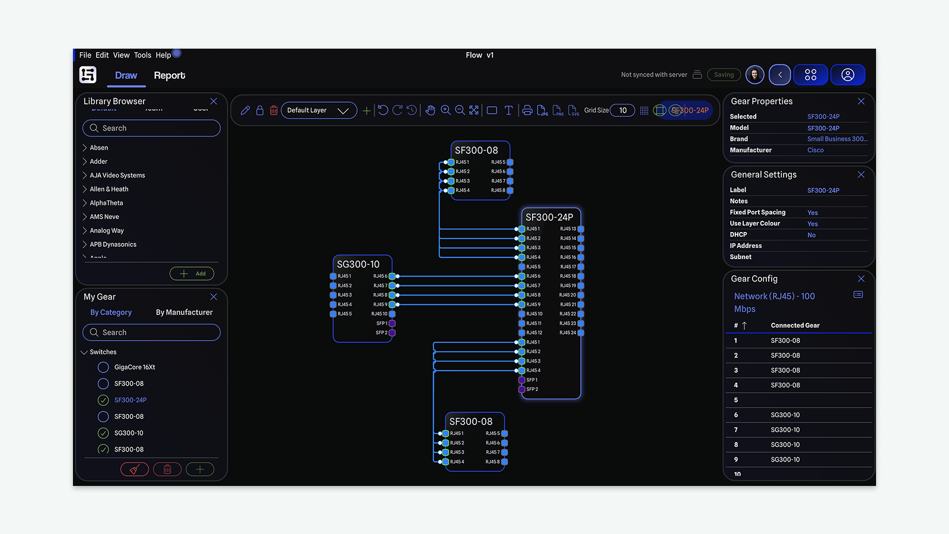
Task: Toggle the SG300-10 checked circle
Action: 103,433
